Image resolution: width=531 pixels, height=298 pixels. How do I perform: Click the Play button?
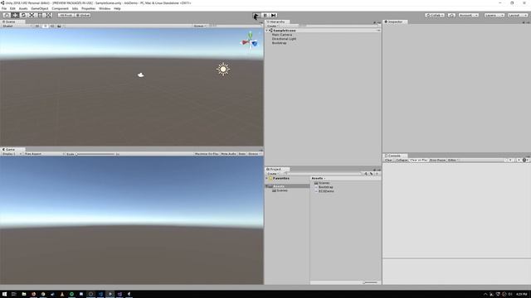click(x=256, y=15)
